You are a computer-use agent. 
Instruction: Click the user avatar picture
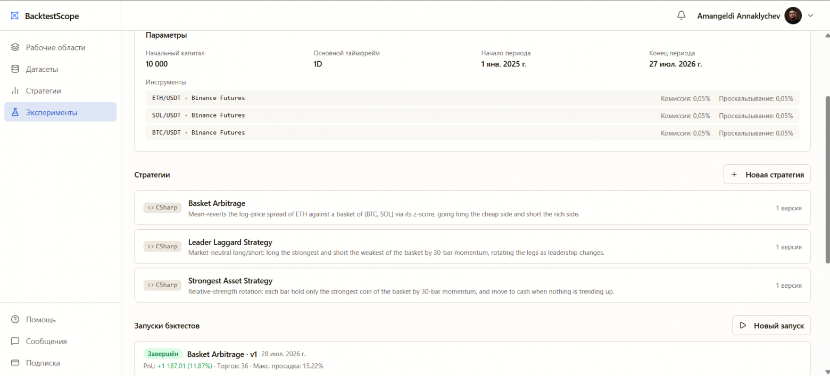coord(793,15)
